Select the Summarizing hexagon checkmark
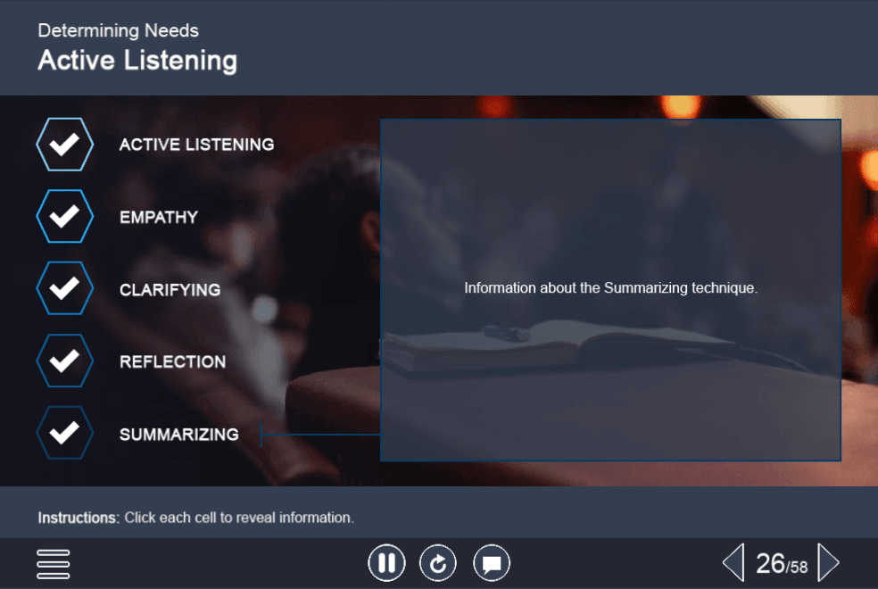This screenshot has width=878, height=589. coord(65,433)
